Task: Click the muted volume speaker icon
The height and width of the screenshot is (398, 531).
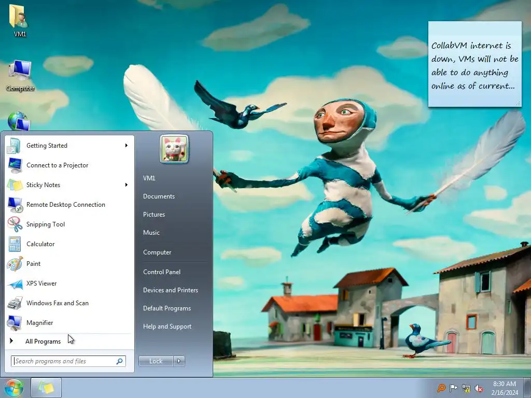Action: [x=479, y=388]
